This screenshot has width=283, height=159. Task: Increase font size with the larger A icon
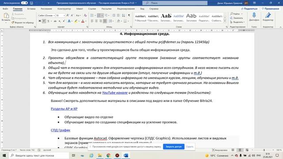68,15
